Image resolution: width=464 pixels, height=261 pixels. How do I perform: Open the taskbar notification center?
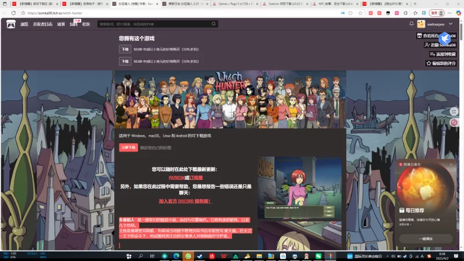click(456, 256)
